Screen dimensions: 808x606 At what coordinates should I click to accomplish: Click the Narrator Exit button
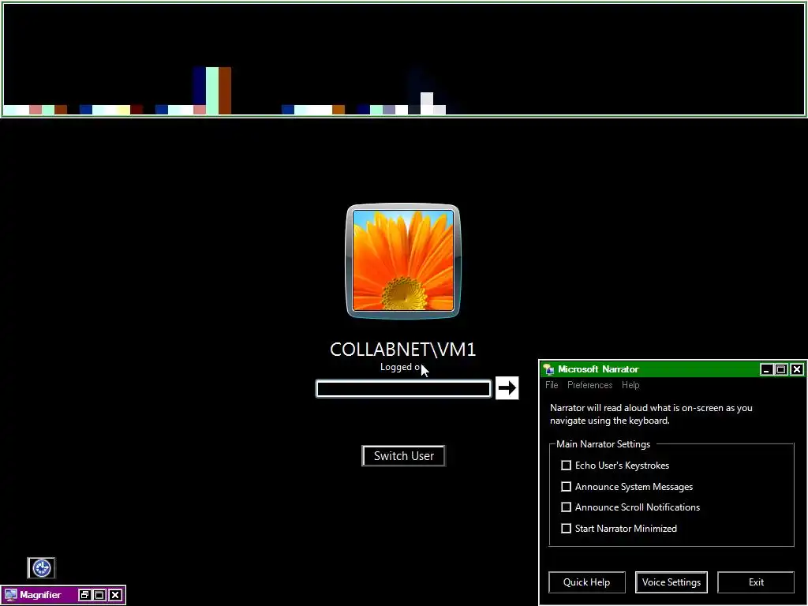756,582
